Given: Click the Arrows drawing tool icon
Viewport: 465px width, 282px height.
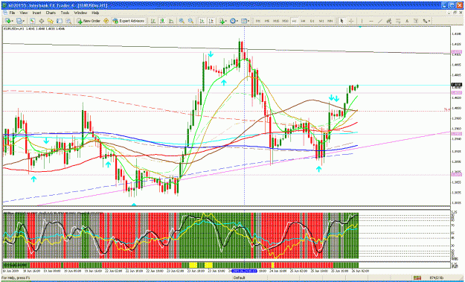Looking at the screenshot, I should click(x=425, y=21).
